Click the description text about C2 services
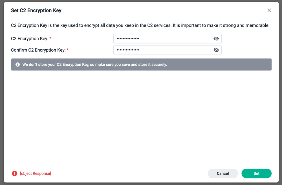 (140, 25)
